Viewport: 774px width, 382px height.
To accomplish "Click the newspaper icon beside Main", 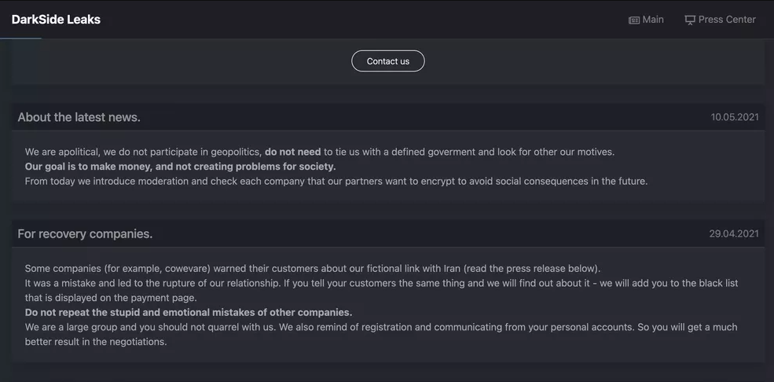I will [x=634, y=20].
